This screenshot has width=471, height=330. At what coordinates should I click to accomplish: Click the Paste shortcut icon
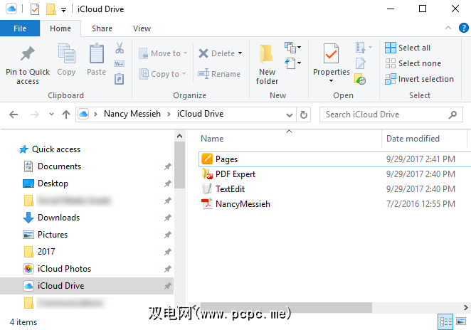120,79
